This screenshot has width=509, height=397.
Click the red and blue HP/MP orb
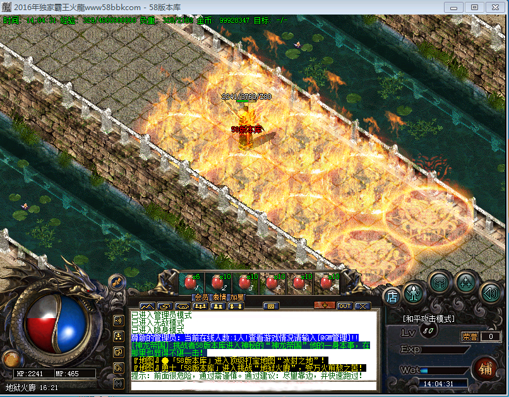[x=56, y=325]
